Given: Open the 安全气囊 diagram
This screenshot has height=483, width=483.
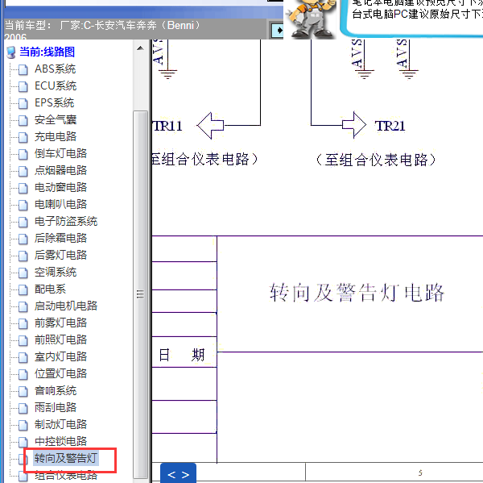Looking at the screenshot, I should pyautogui.click(x=56, y=120).
